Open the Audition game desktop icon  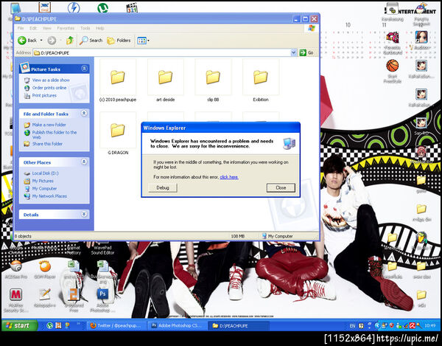pos(421,41)
